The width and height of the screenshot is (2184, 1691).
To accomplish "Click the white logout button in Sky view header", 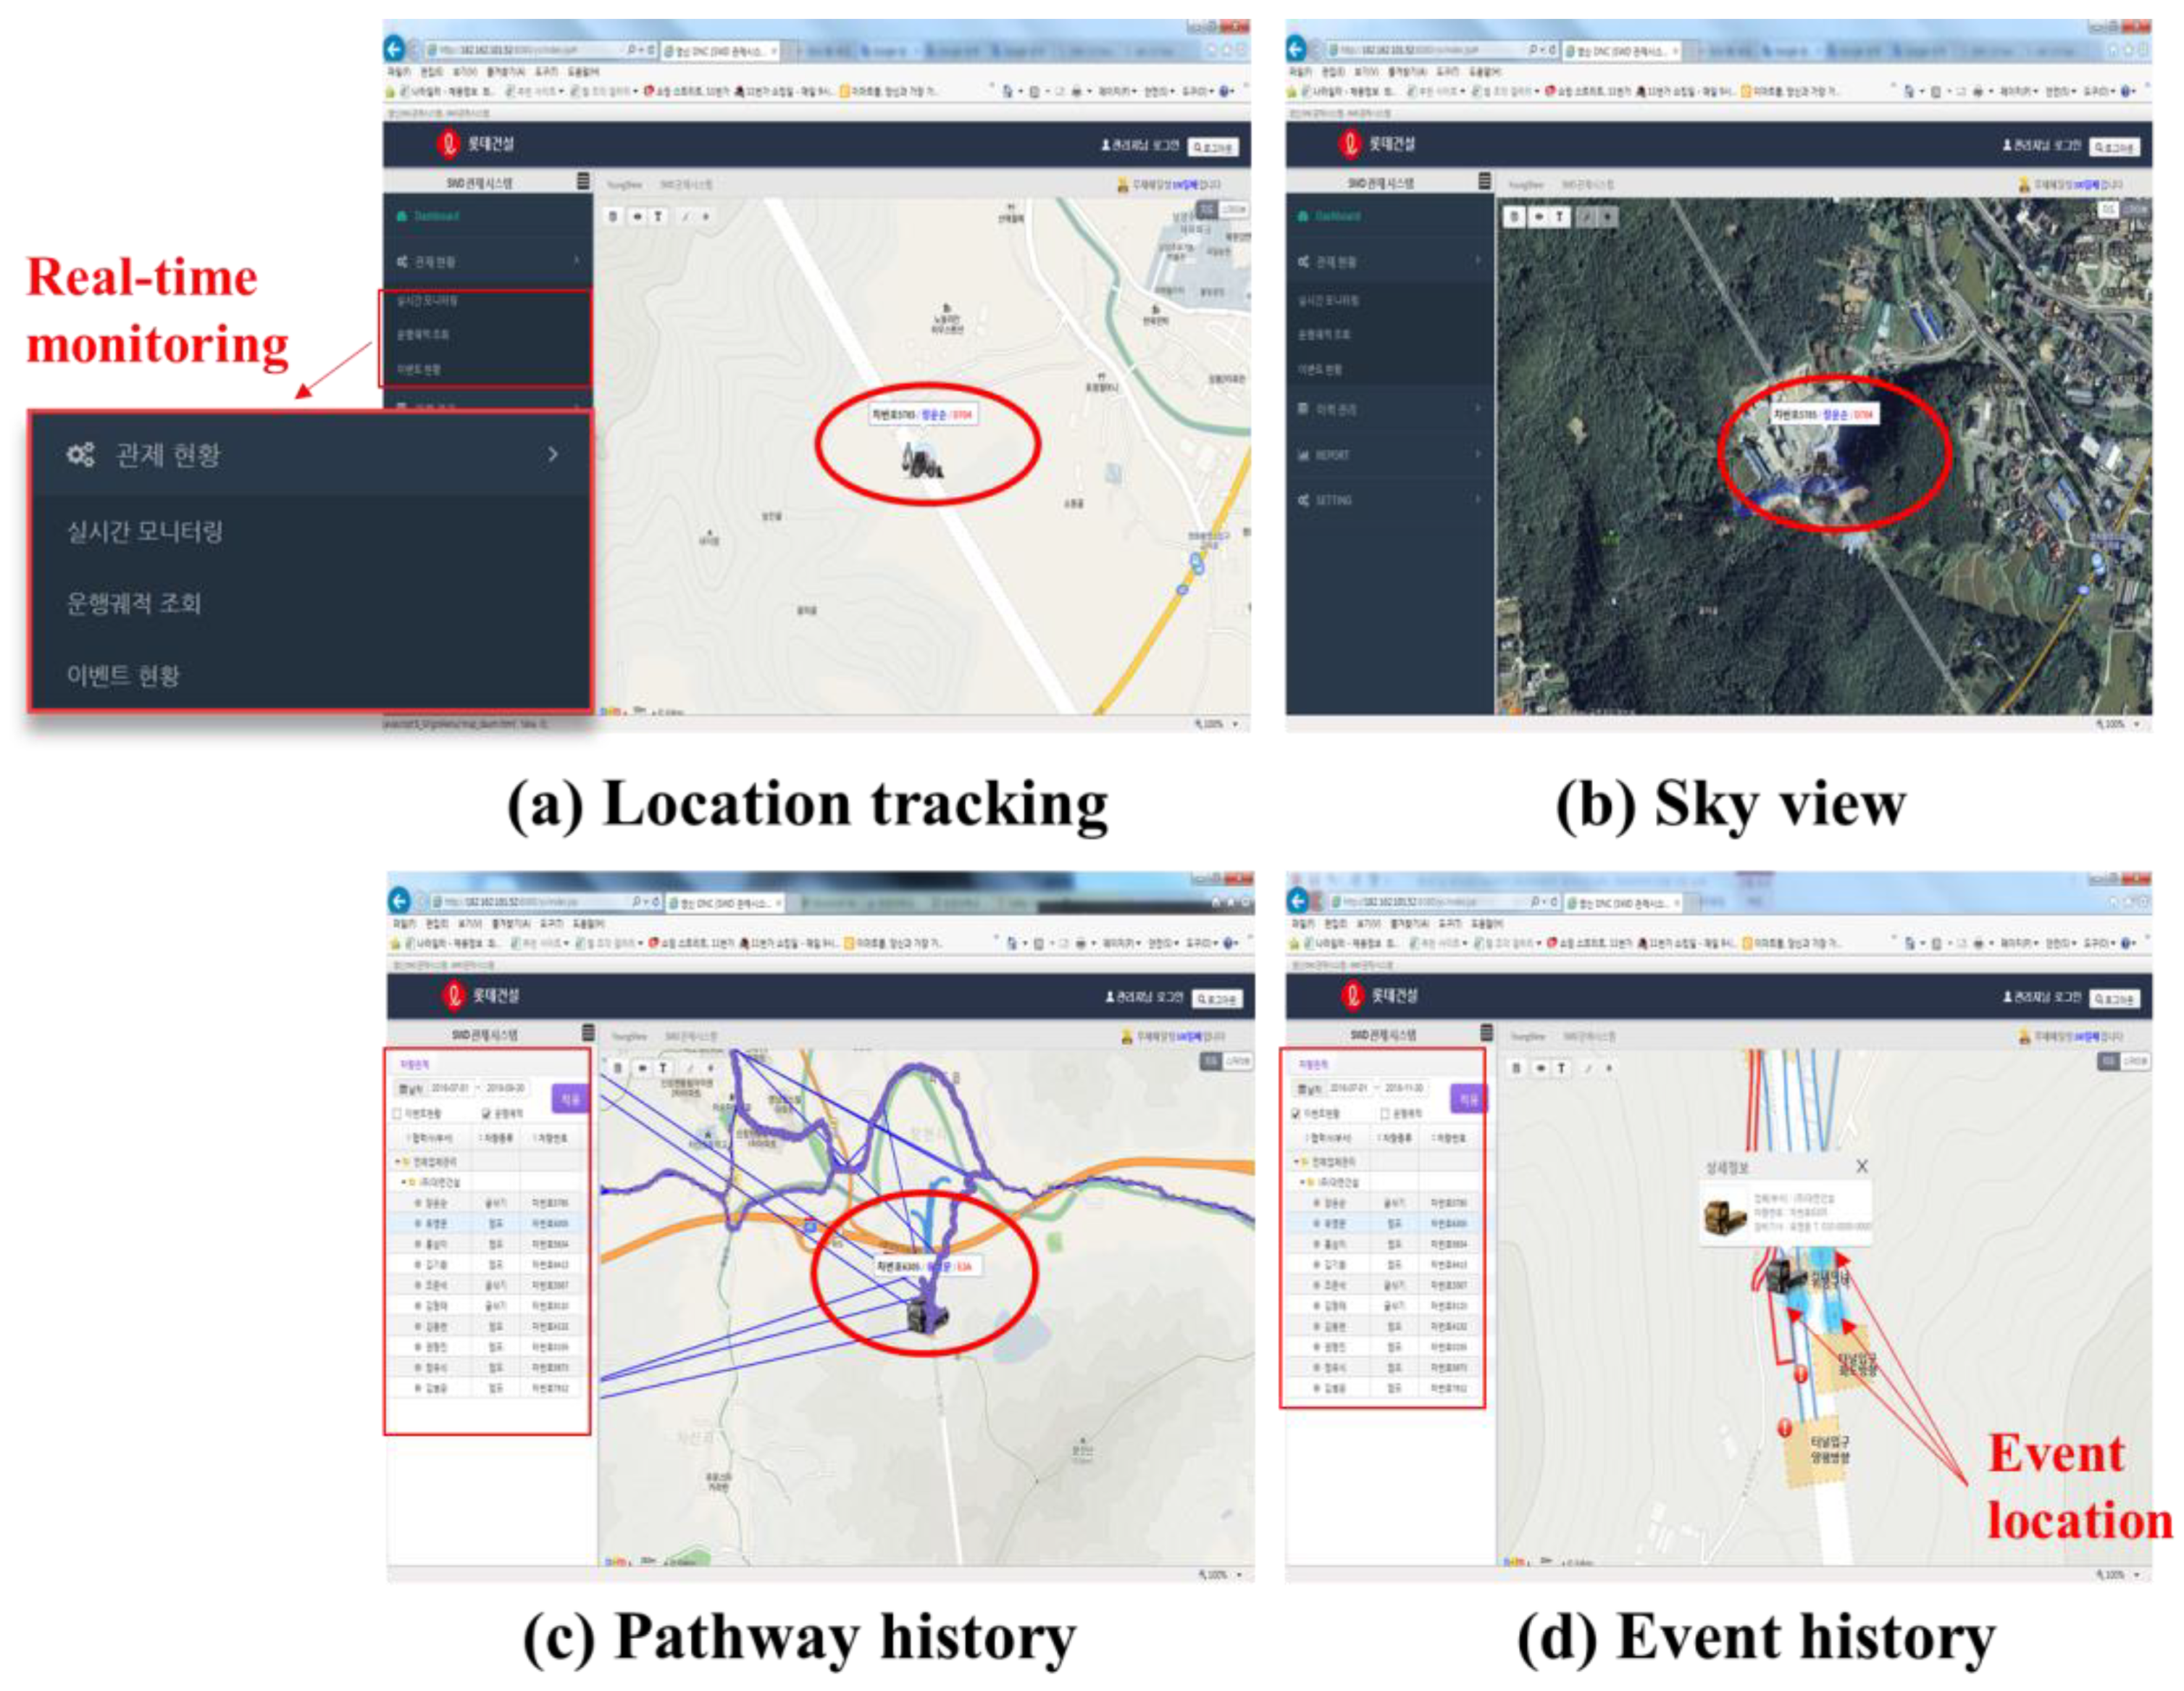I will (x=2114, y=147).
